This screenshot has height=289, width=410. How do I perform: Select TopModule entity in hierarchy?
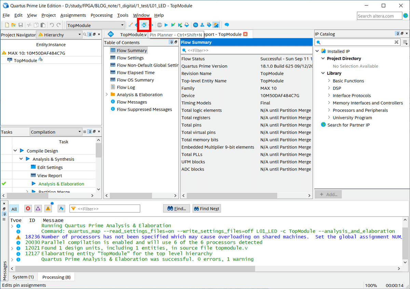click(x=25, y=60)
